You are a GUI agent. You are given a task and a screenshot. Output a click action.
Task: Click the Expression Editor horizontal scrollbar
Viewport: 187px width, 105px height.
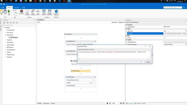[x=108, y=59]
